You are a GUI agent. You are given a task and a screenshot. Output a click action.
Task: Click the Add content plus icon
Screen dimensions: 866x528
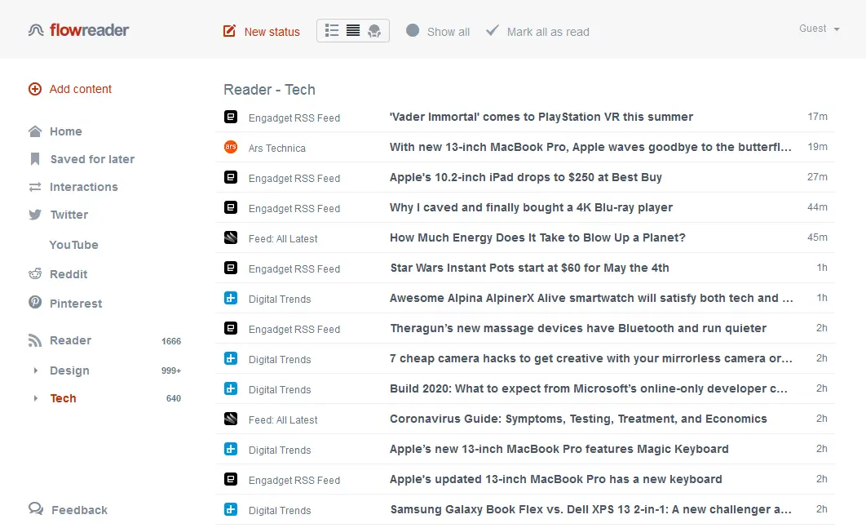35,89
